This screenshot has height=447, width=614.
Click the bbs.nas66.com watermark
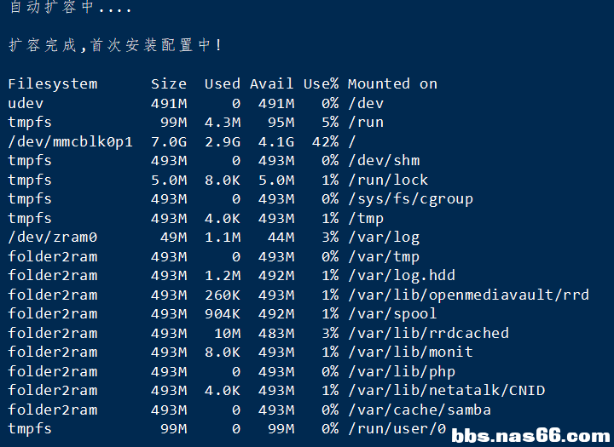pyautogui.click(x=530, y=436)
